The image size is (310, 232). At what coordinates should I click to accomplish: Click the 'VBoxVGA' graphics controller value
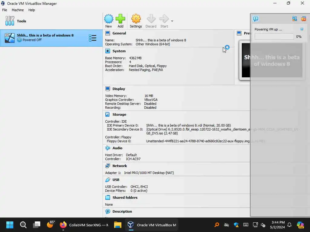[x=151, y=100]
